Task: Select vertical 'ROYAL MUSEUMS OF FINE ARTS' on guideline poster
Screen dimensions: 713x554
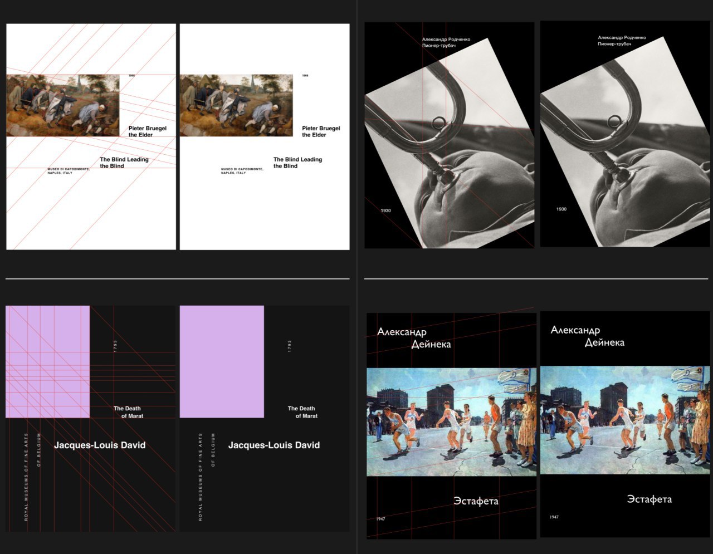Action: pyautogui.click(x=27, y=477)
